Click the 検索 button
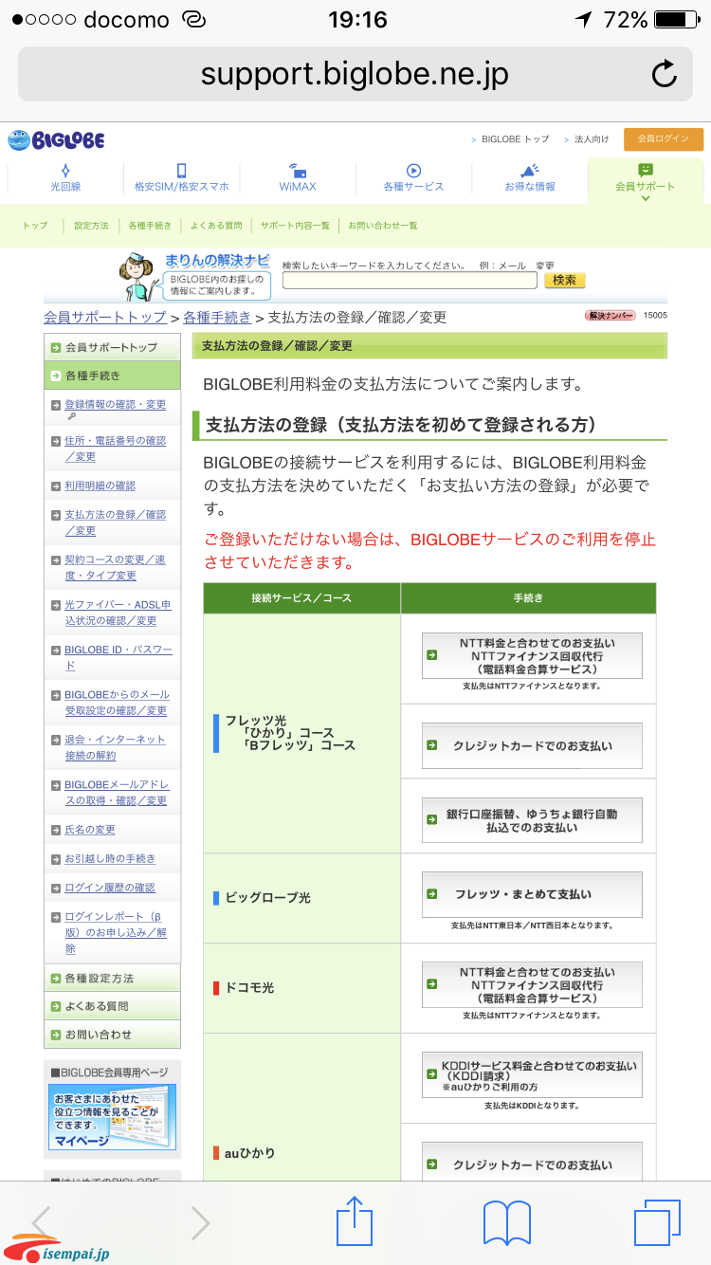 point(565,281)
